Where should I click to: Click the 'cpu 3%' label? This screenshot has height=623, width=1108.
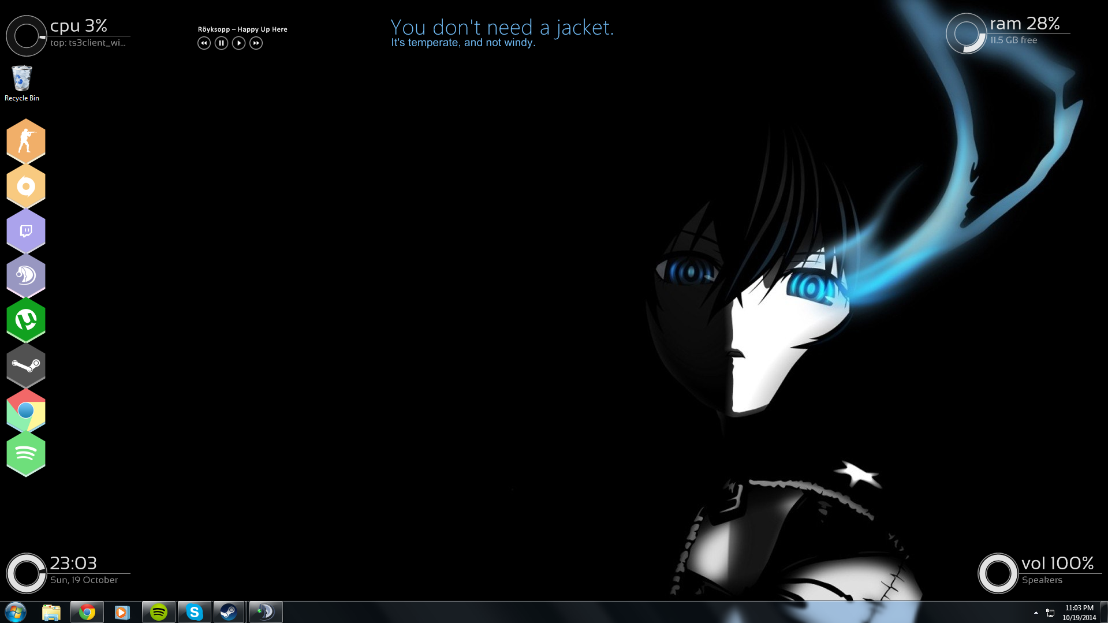pos(79,25)
